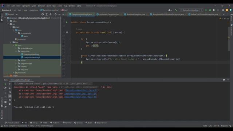Open the Refactor menu

click(x=41, y=6)
